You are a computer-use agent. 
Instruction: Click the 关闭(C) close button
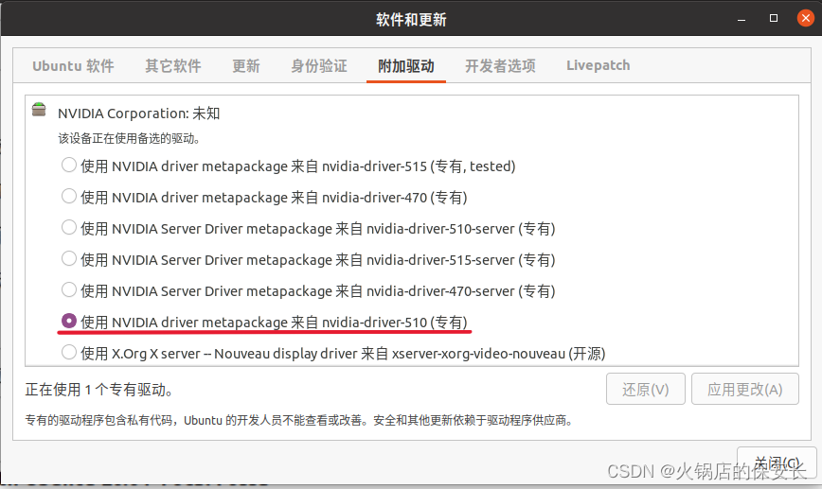point(777,463)
